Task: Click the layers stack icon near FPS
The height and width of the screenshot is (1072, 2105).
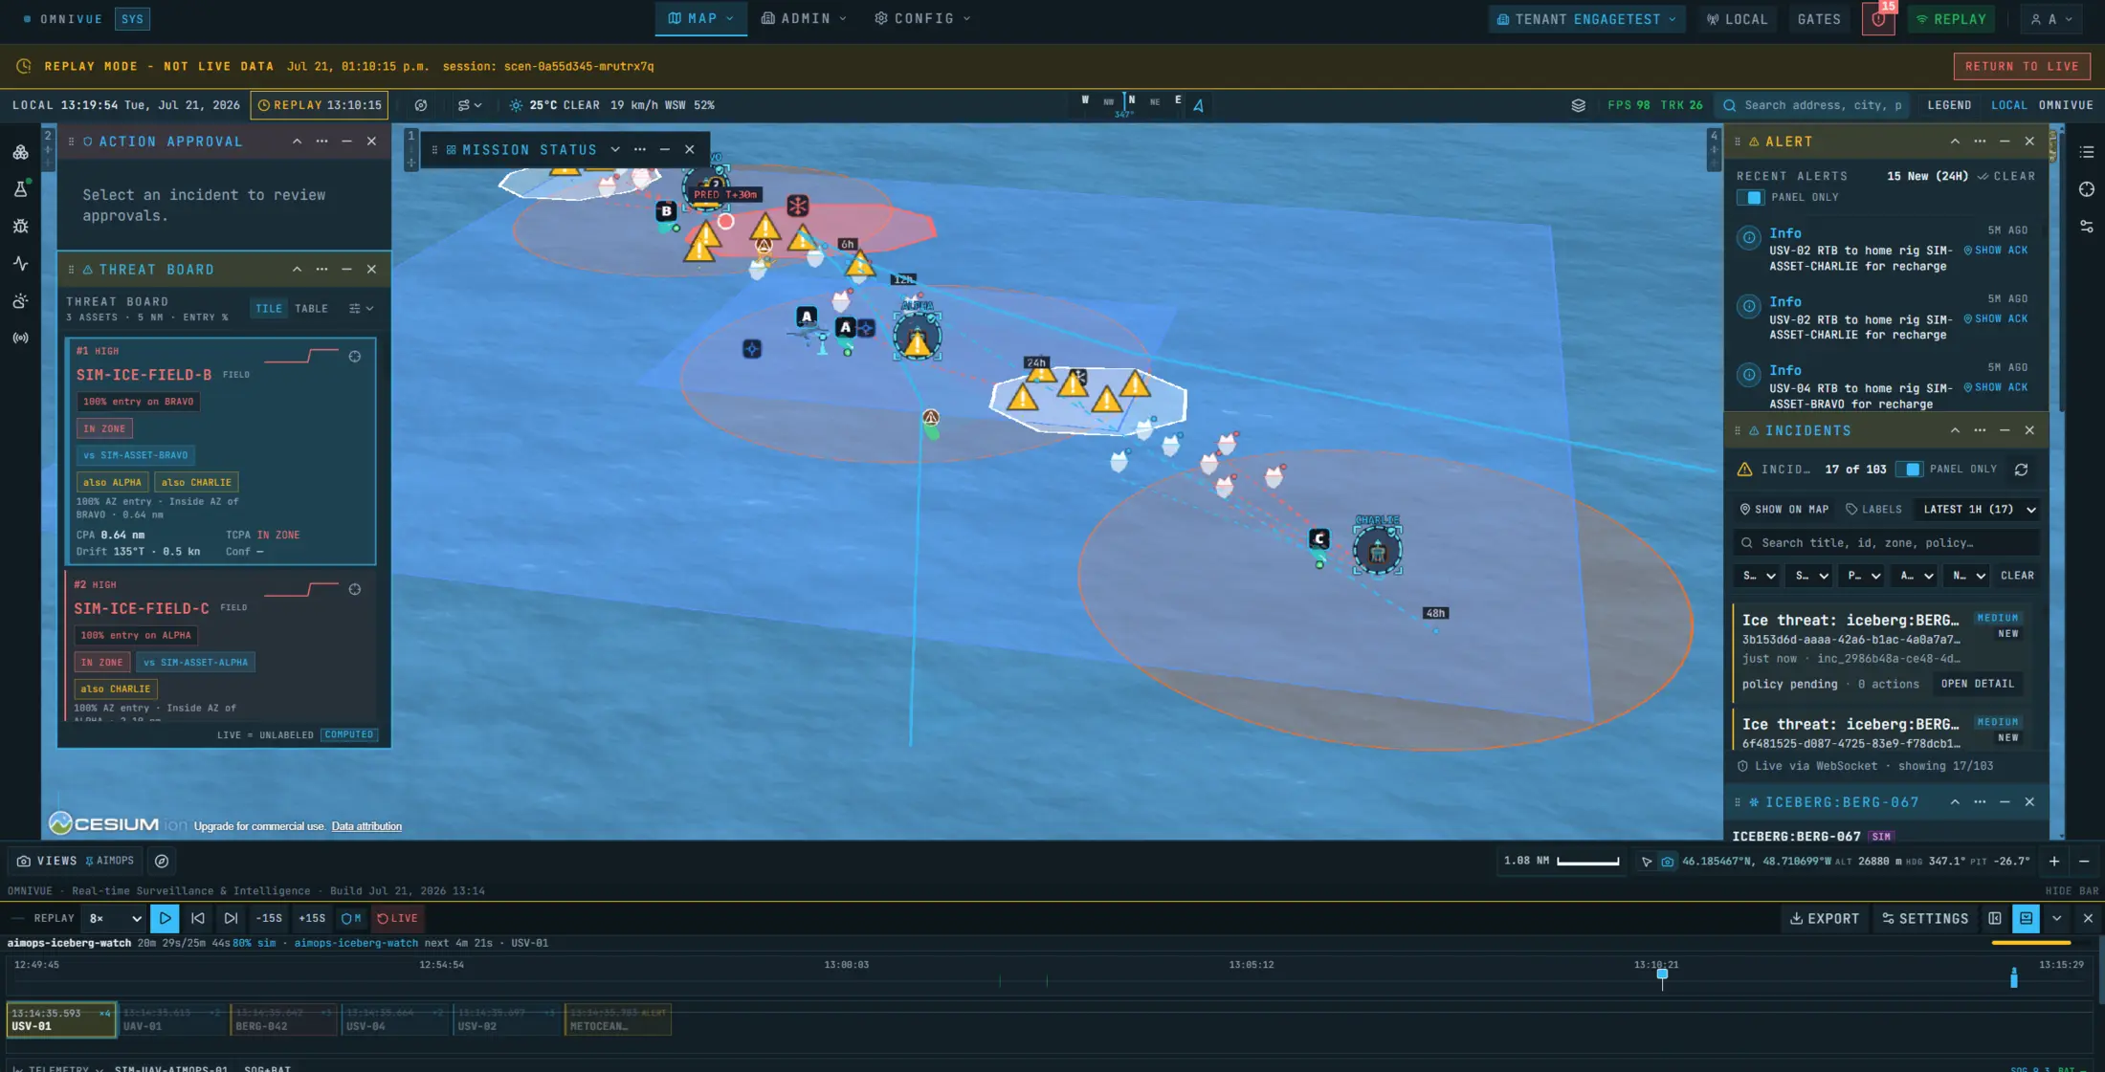Action: pyautogui.click(x=1578, y=105)
